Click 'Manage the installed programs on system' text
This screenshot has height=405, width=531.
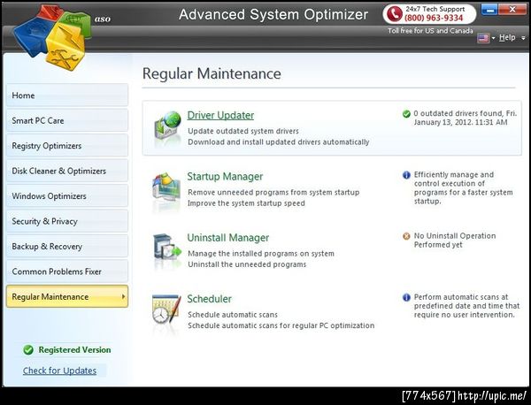(x=261, y=254)
